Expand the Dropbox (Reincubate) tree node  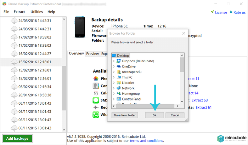point(114,61)
